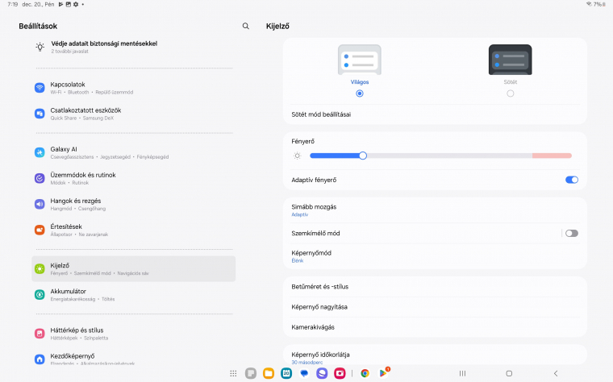Tap the brightness sun icon beside slider
The height and width of the screenshot is (382, 613).
tap(297, 156)
